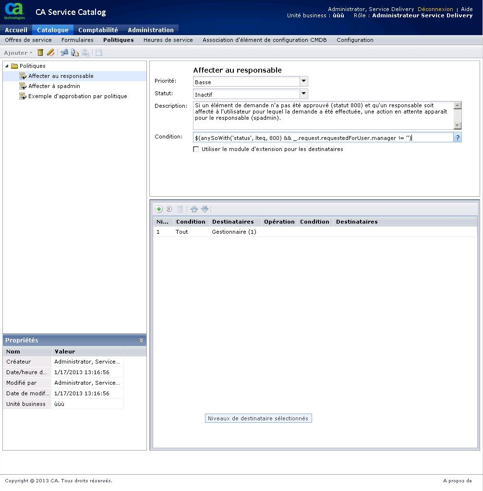Click the pencil edit icon
Image resolution: width=483 pixels, height=491 pixels.
point(50,52)
